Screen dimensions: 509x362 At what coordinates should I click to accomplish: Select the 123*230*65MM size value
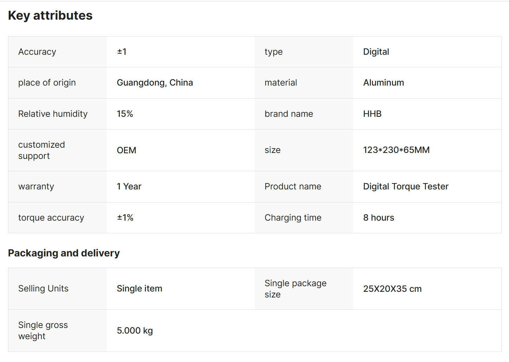396,150
